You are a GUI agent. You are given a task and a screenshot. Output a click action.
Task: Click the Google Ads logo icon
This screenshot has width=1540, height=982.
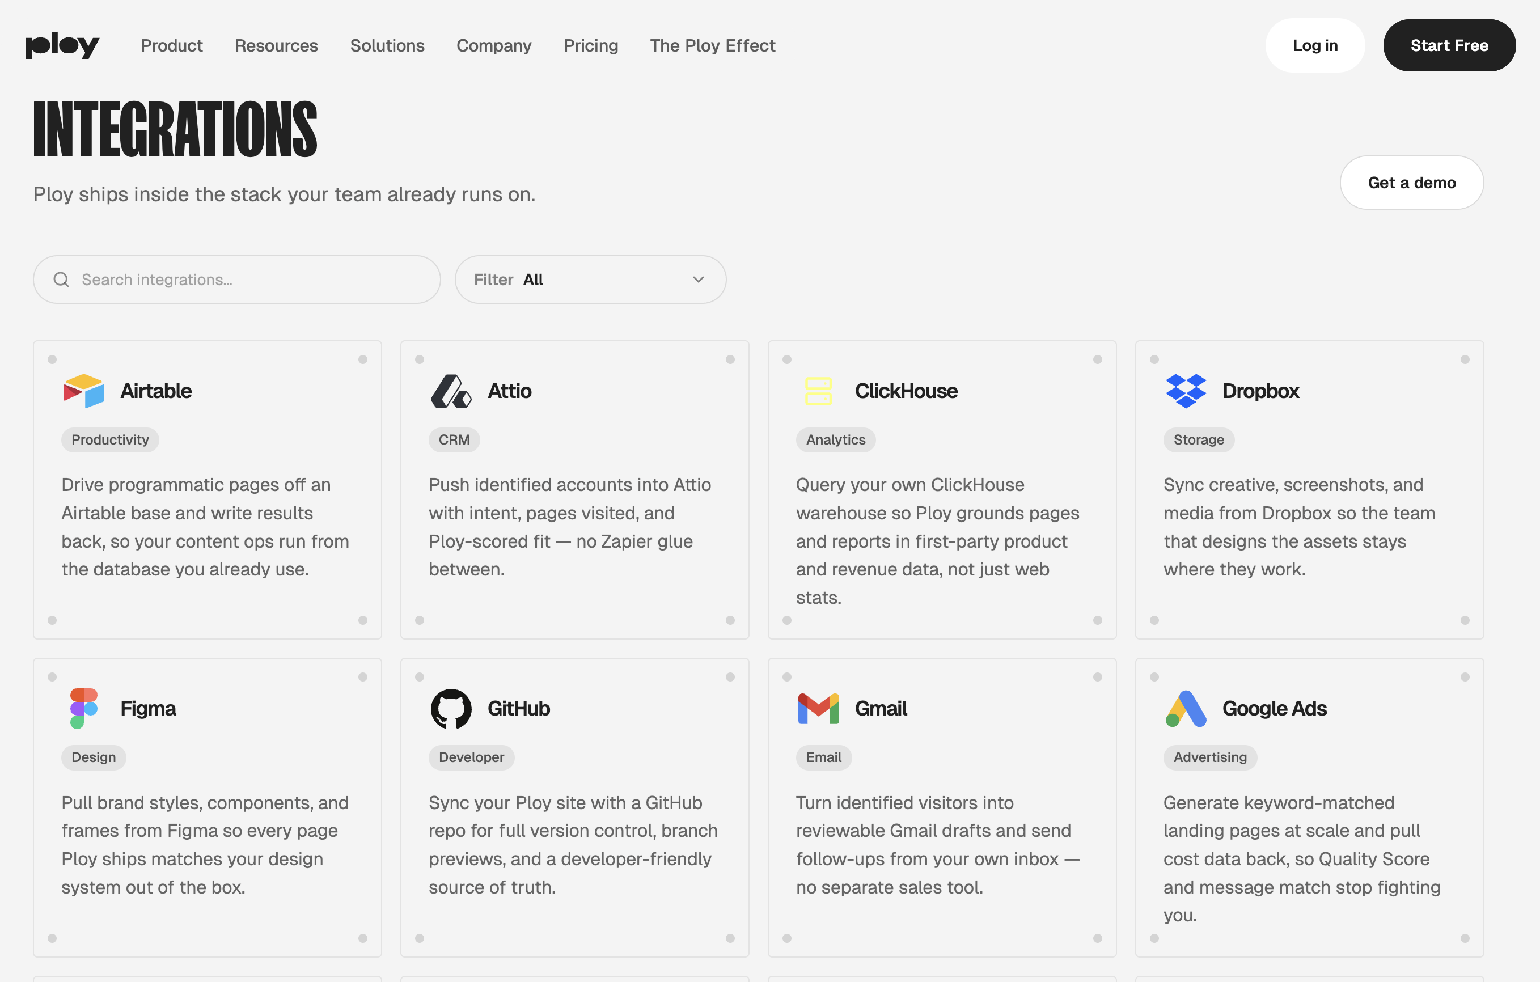1186,708
